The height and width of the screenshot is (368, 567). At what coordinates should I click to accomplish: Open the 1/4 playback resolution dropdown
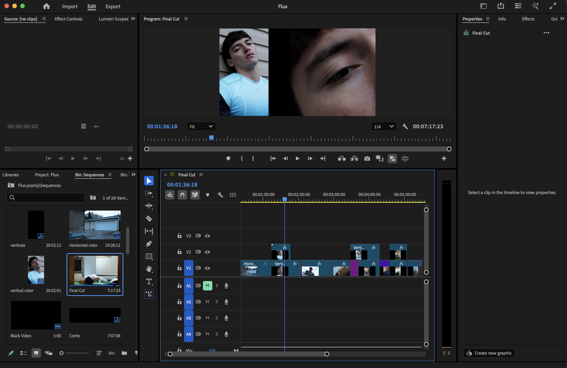click(x=383, y=126)
